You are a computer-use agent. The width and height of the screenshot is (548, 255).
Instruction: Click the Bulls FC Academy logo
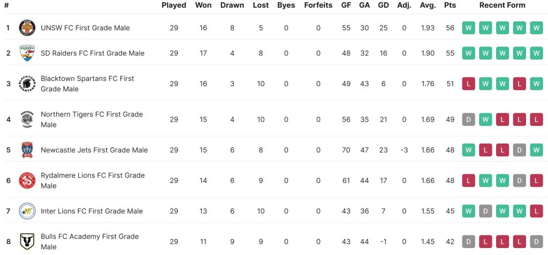pos(27,242)
